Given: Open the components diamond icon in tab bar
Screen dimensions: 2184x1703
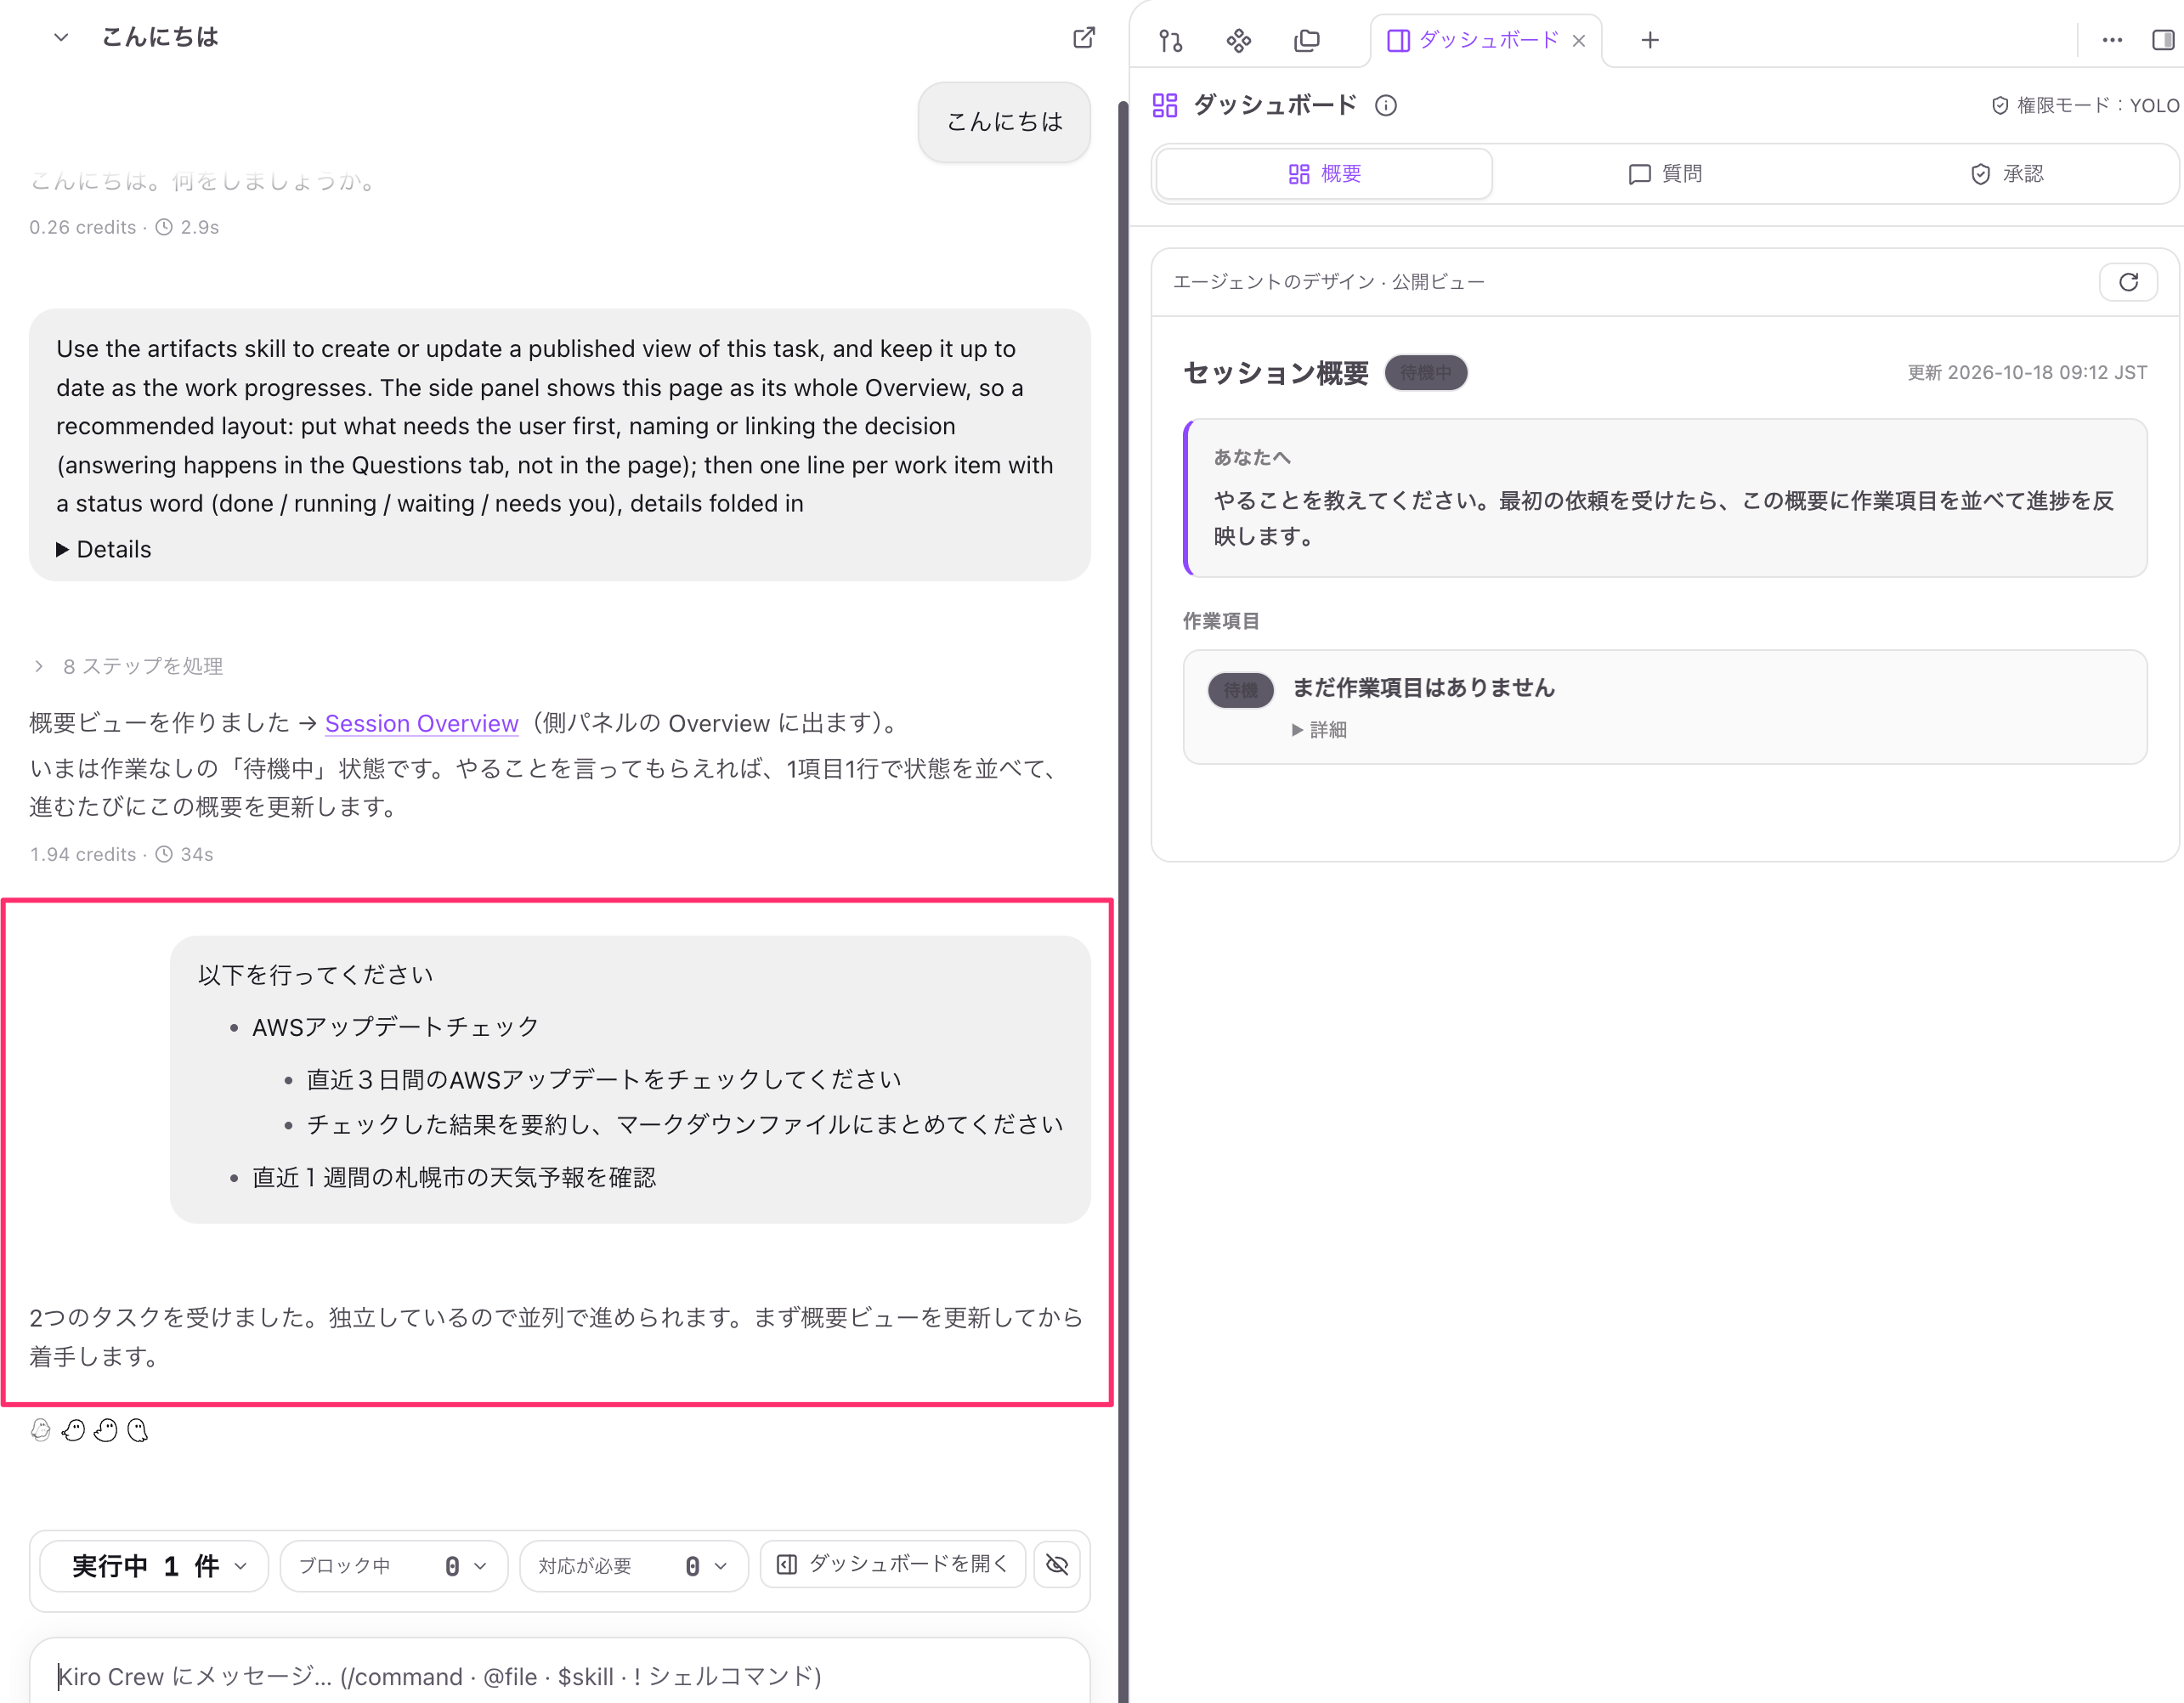Looking at the screenshot, I should 1238,40.
